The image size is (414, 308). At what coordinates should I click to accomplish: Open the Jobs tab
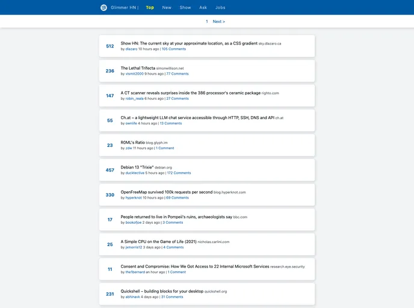click(220, 8)
